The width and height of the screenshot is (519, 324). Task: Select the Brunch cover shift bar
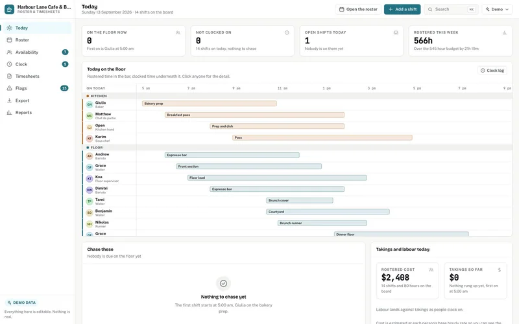tap(300, 200)
